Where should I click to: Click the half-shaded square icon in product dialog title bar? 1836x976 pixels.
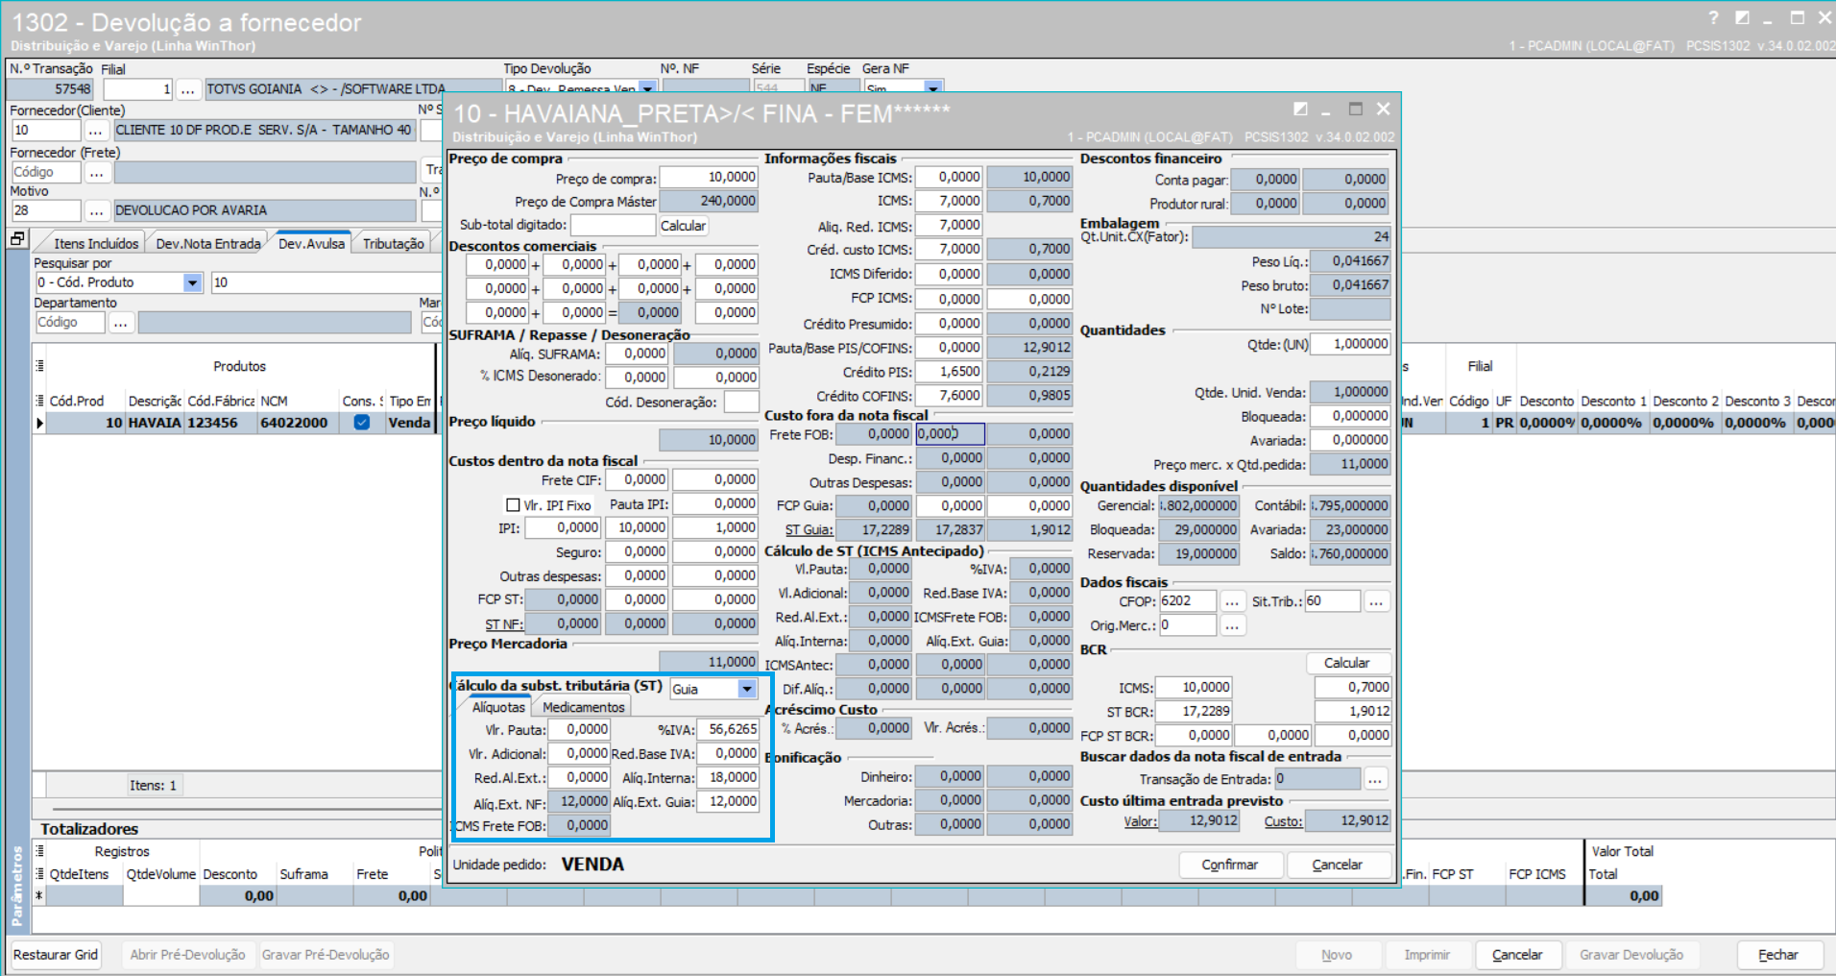[1300, 110]
